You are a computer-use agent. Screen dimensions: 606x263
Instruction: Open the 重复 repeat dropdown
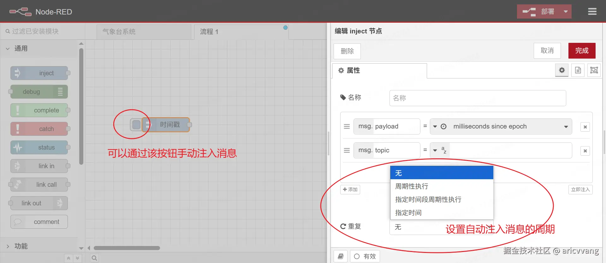(x=442, y=227)
